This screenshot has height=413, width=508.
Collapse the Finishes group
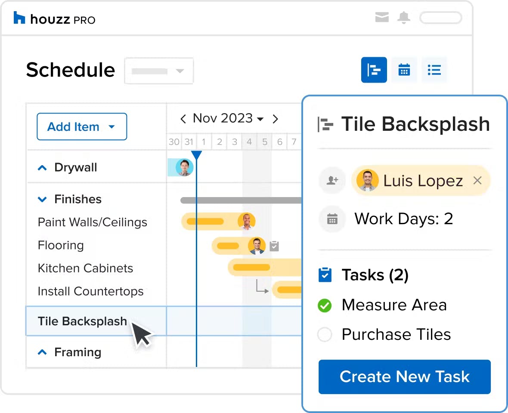point(42,199)
